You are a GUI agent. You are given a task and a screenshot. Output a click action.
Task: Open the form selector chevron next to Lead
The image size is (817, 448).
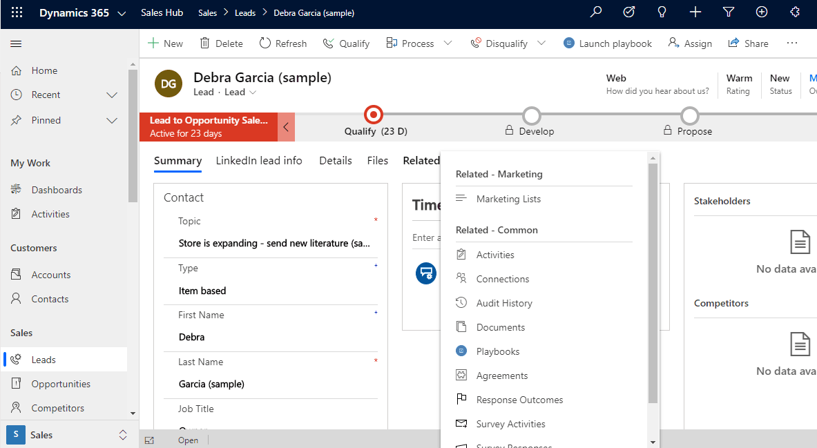(x=253, y=92)
